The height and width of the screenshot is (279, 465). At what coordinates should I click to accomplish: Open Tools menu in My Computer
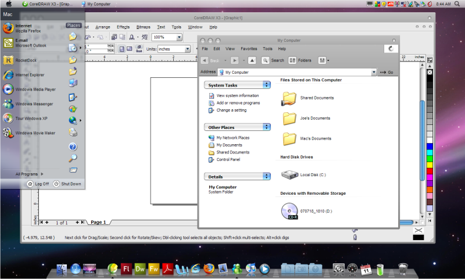pyautogui.click(x=267, y=49)
